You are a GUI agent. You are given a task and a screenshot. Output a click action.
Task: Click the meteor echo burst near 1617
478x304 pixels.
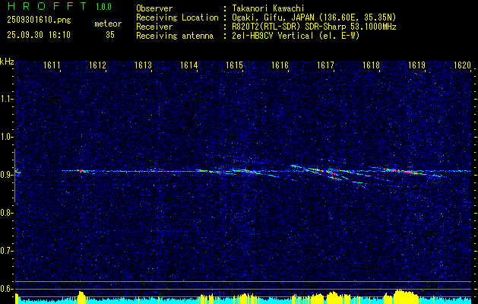pyautogui.click(x=332, y=174)
